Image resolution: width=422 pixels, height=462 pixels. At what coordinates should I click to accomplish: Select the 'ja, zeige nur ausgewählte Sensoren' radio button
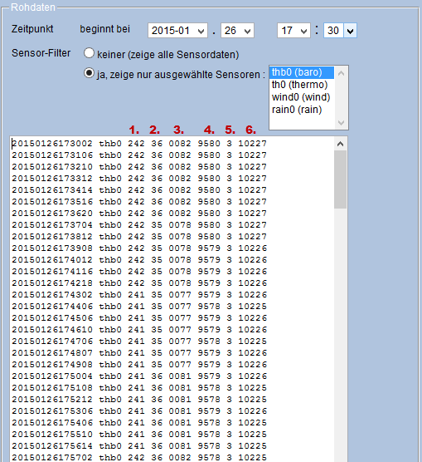pyautogui.click(x=89, y=73)
